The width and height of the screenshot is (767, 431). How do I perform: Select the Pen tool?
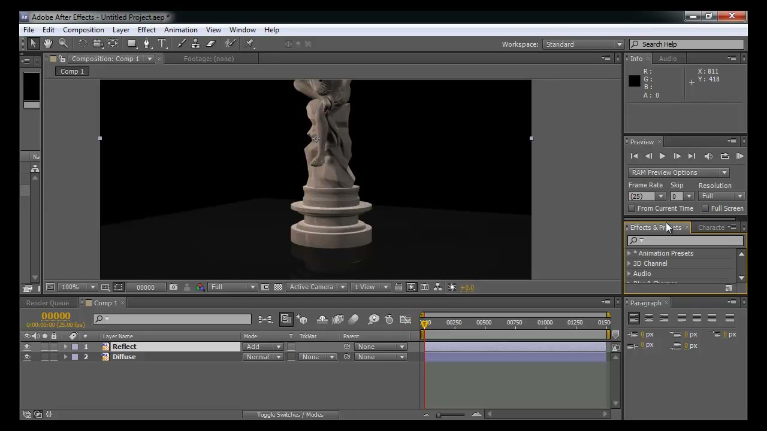pyautogui.click(x=147, y=44)
